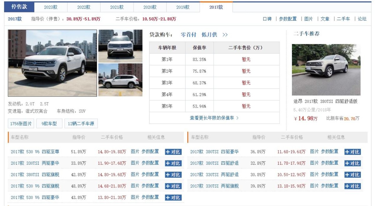375x206 pixels.
Task: Select the 2020款 model year tab
Action: pyautogui.click(x=150, y=7)
